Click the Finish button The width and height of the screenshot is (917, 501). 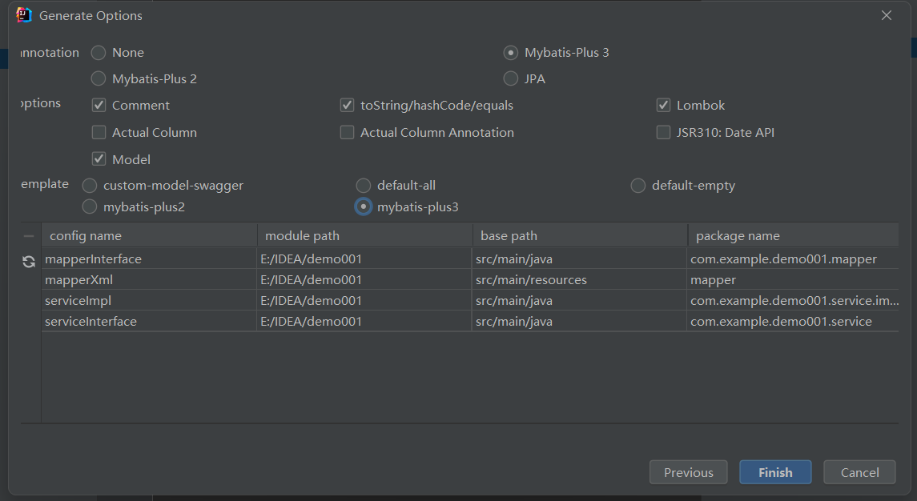point(774,472)
